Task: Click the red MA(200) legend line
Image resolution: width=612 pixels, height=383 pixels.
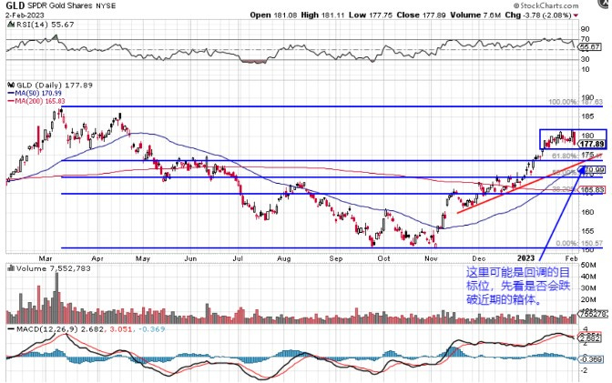Action: 11,101
